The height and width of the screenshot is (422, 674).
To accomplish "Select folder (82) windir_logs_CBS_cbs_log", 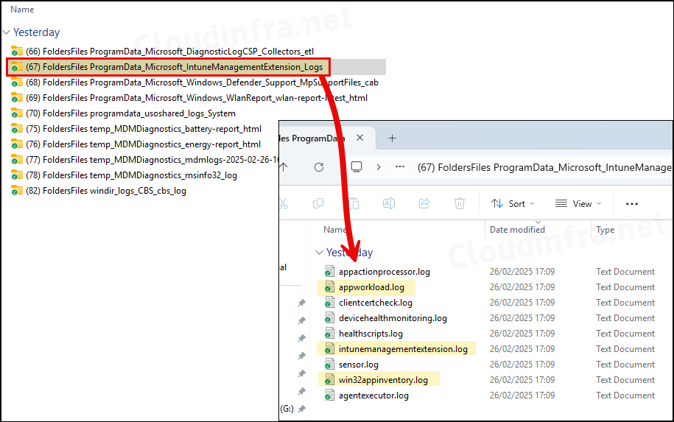I will (x=106, y=191).
